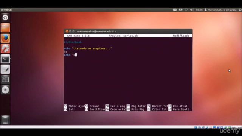The width and height of the screenshot is (242, 136).
Task: Click '^O Gravar' nano shortcut
Action: click(92, 106)
